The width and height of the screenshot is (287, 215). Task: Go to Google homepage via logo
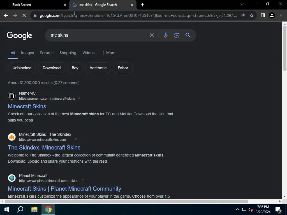tap(19, 36)
